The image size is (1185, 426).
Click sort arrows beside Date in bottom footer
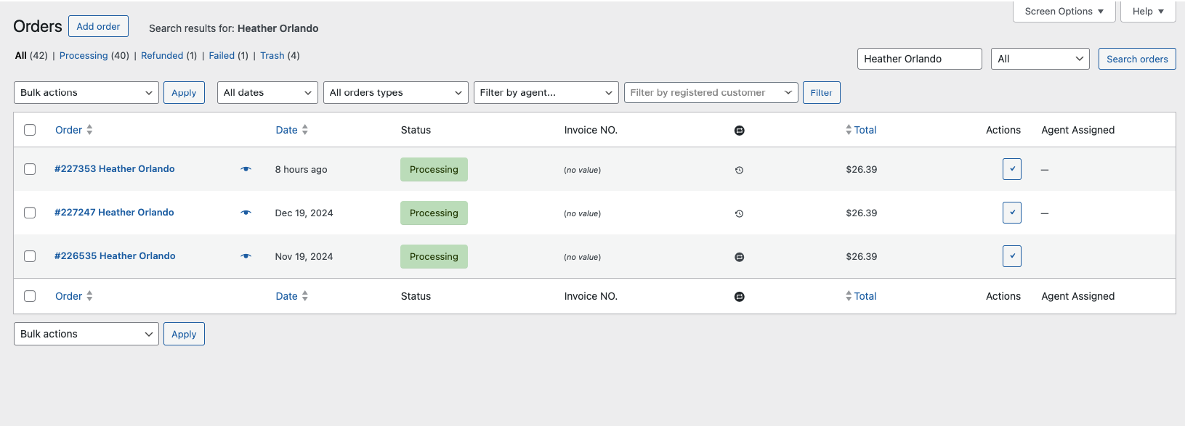(x=305, y=296)
